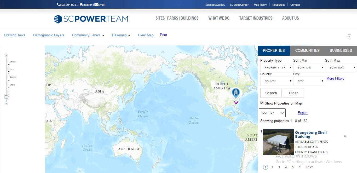The width and height of the screenshot is (357, 173).
Task: Open the Sq ft Min dropdown
Action: pos(309,67)
